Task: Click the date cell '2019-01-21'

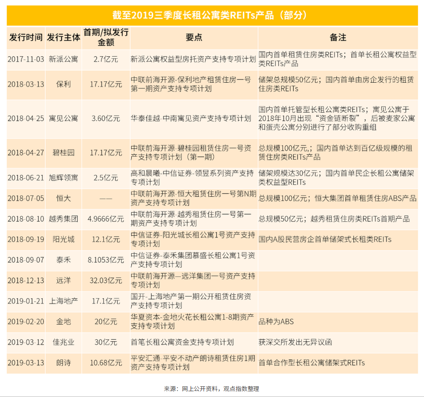Action: (x=26, y=301)
